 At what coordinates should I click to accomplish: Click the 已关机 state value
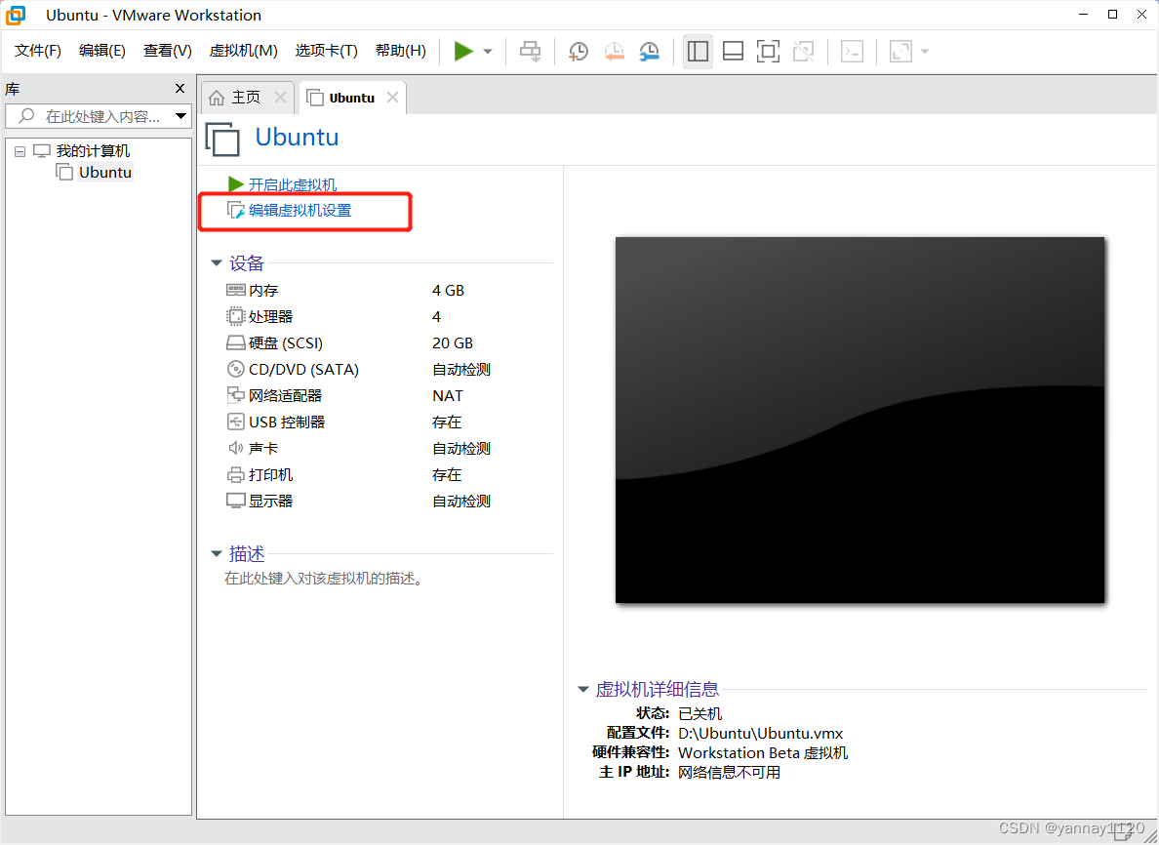coord(699,714)
